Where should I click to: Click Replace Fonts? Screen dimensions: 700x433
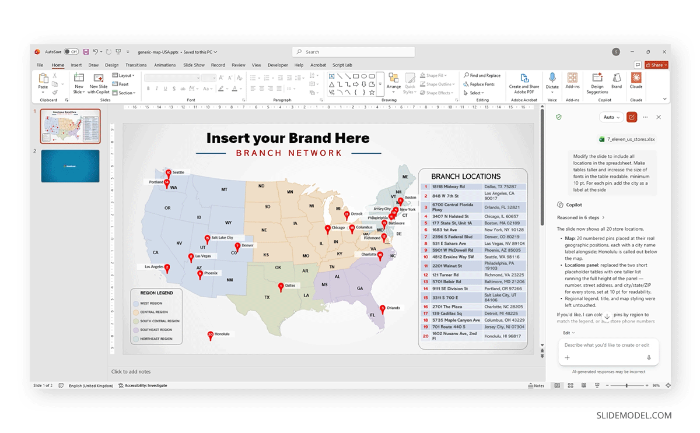click(479, 84)
